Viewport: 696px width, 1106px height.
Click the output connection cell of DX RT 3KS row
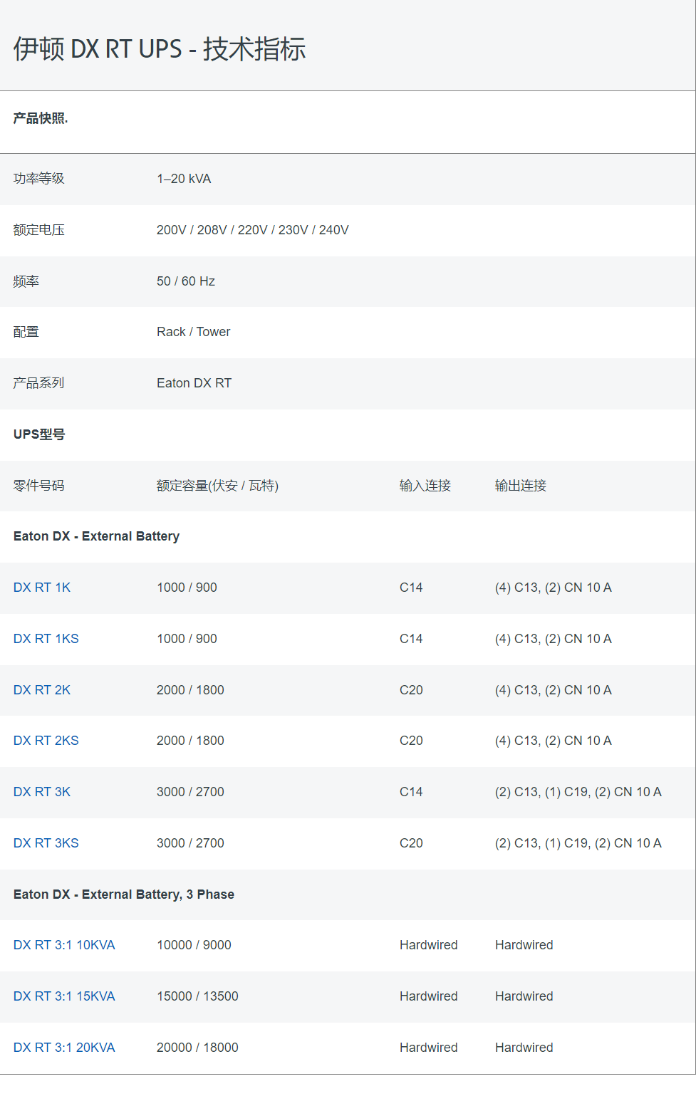point(578,843)
